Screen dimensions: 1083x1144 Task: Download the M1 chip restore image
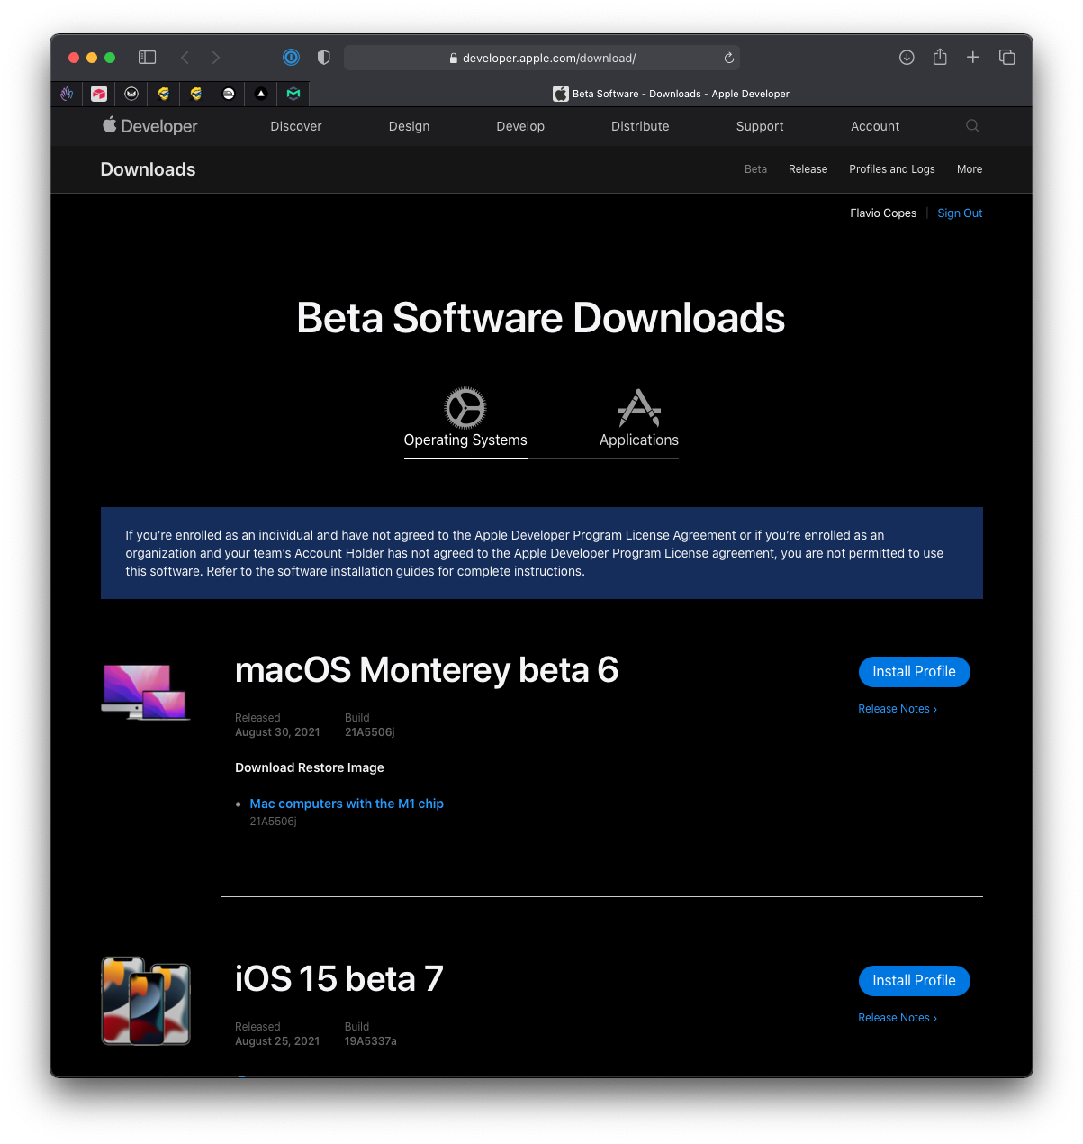[x=347, y=804]
